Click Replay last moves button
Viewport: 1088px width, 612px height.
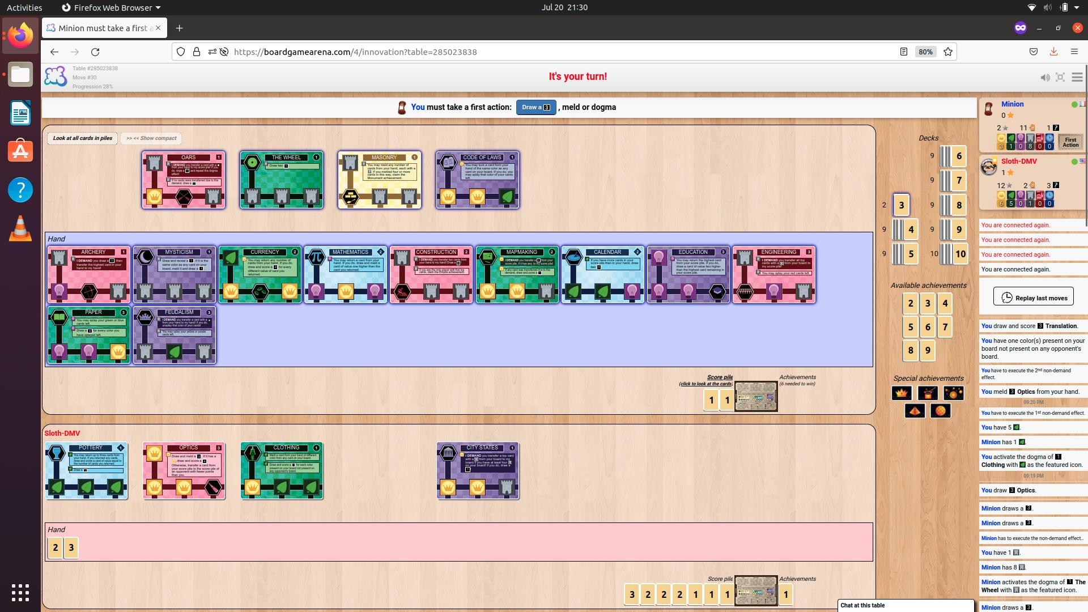[1034, 297]
